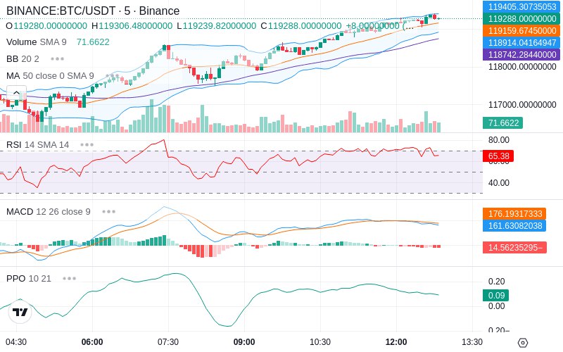
Task: Click red RSI value 65.38 tag
Action: [x=498, y=156]
